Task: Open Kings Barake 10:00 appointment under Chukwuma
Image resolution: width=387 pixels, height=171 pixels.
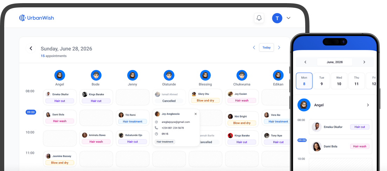Action: [242, 138]
